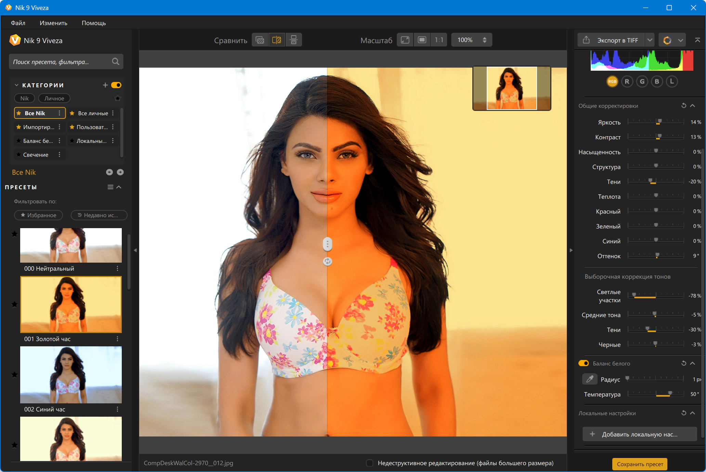Collapse the left panel arrow
This screenshot has width=706, height=472.
[x=135, y=250]
